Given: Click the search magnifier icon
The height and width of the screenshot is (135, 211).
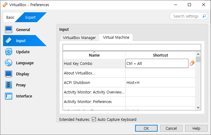Looking at the screenshot, I should [204, 16].
